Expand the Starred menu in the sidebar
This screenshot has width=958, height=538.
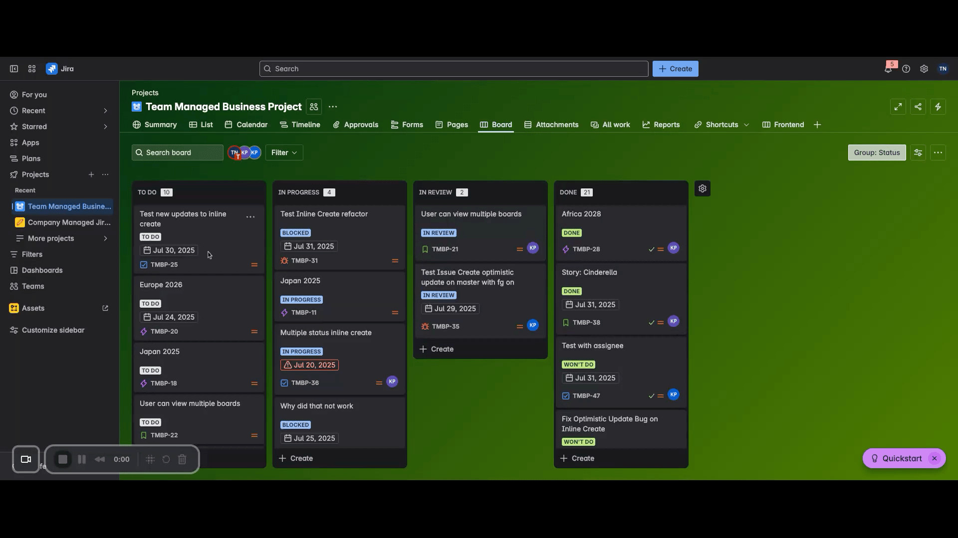pyautogui.click(x=105, y=127)
